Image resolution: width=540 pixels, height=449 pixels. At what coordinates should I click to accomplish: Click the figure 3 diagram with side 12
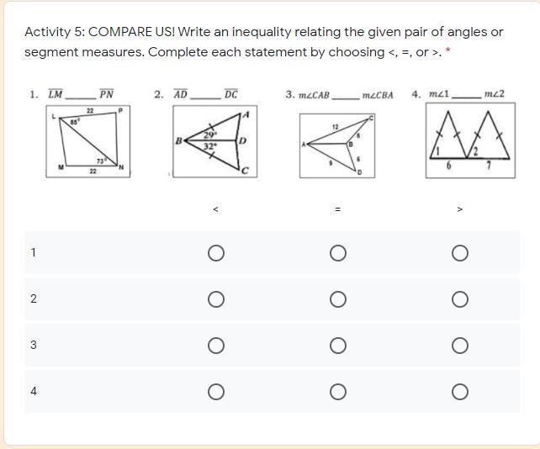click(337, 145)
